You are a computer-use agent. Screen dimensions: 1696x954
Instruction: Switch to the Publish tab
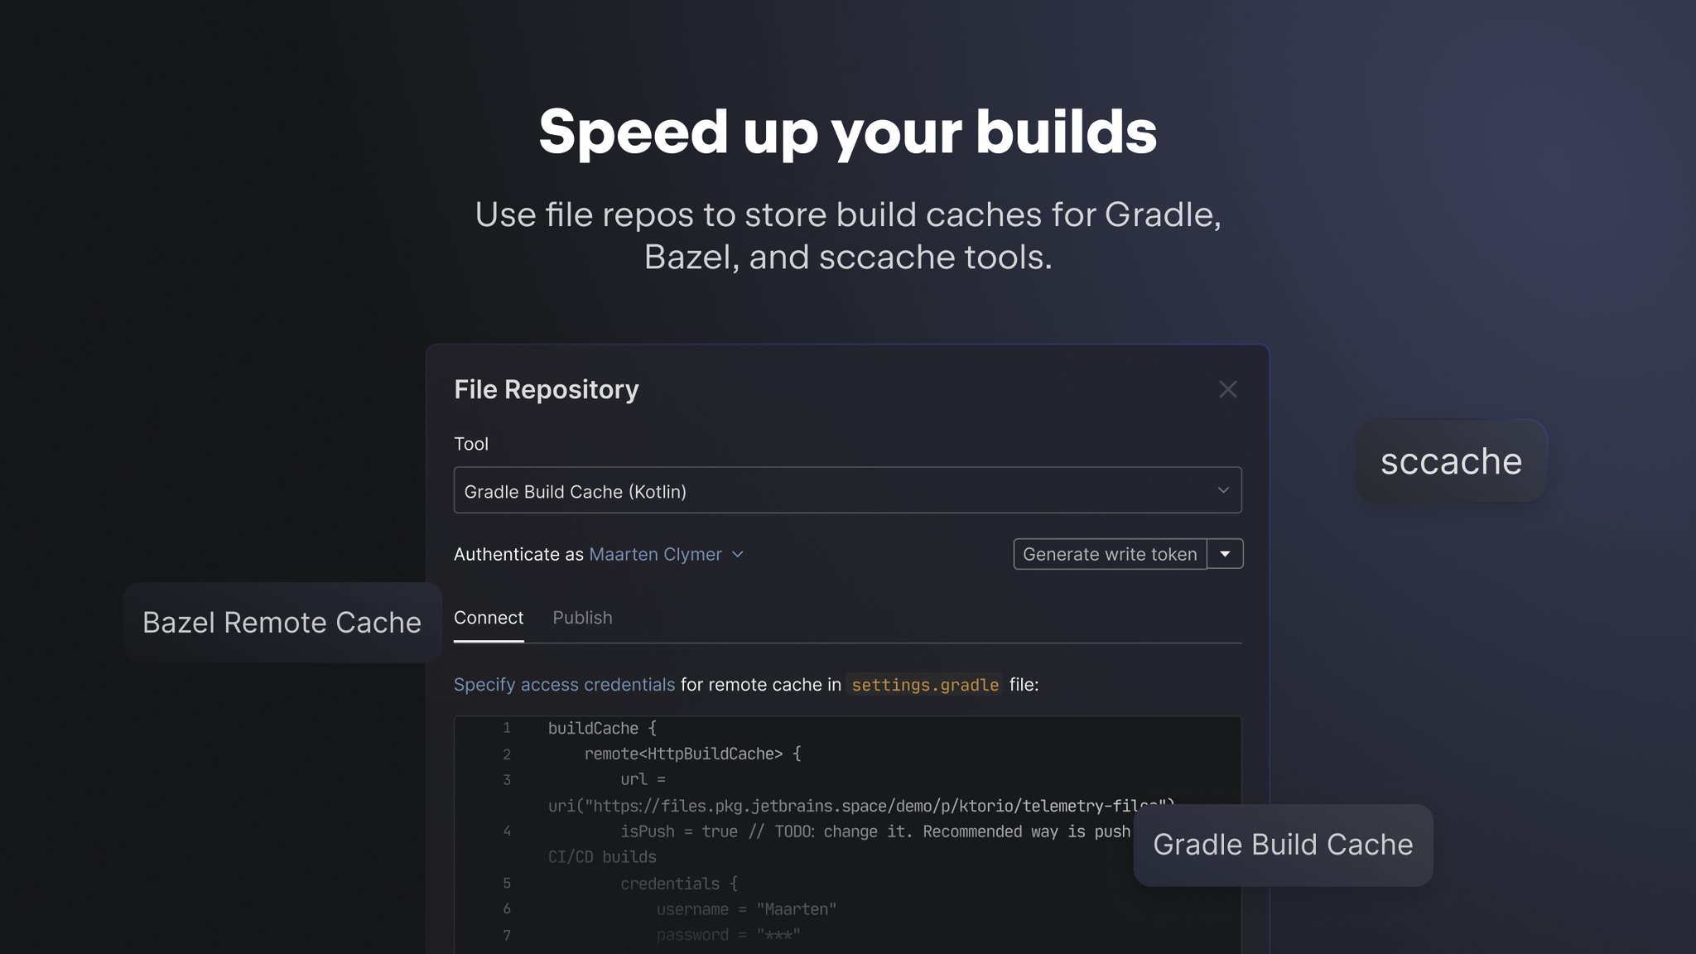click(x=581, y=618)
